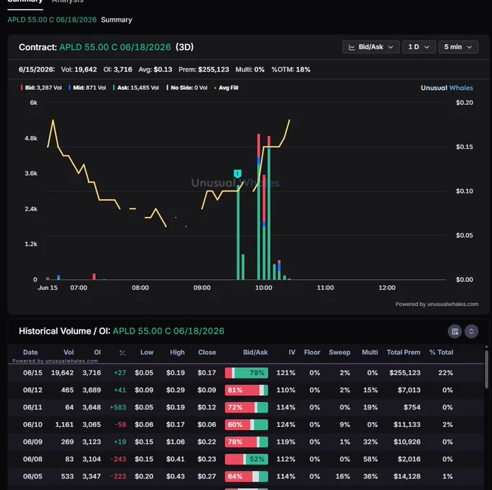Sort table by the IV column
Viewport: 492px width, 490px height.
coord(292,352)
